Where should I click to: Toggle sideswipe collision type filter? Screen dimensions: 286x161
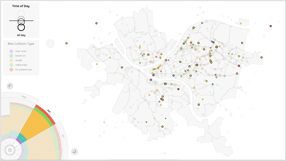point(11,65)
